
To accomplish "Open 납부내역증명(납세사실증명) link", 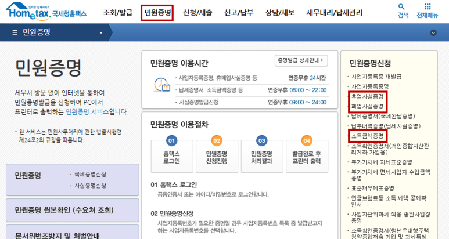I will coord(386,126).
